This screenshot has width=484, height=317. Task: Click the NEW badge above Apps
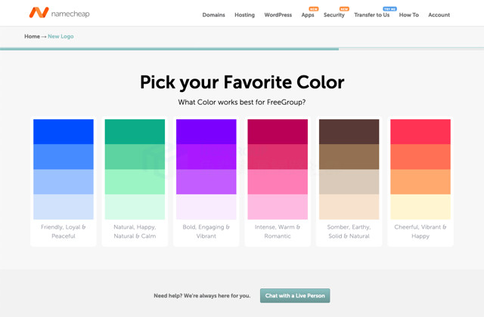(x=314, y=9)
